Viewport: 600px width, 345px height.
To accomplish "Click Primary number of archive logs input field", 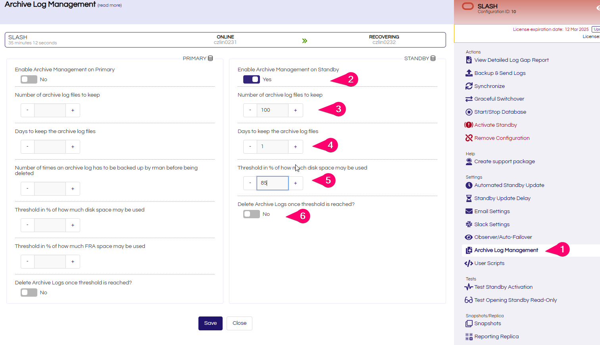I will (x=50, y=110).
